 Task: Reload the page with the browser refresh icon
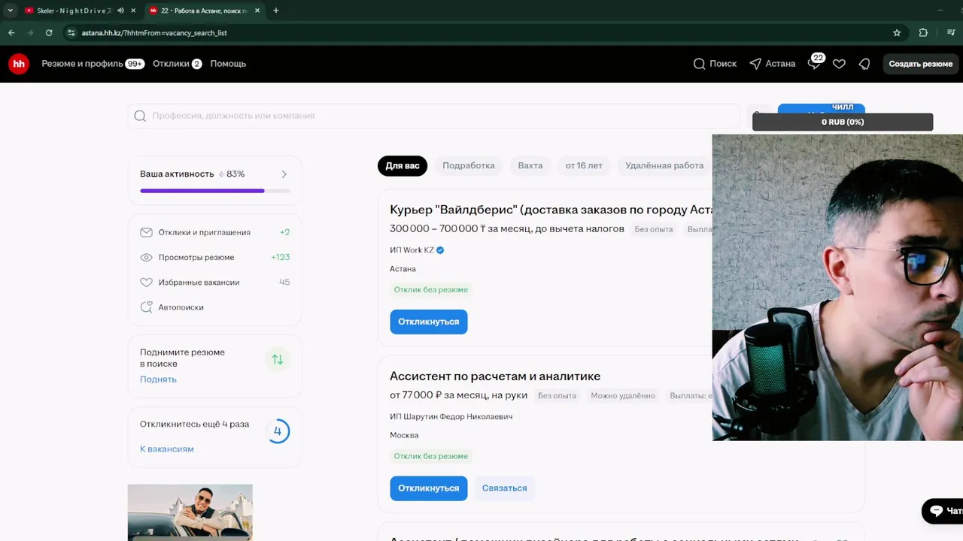49,32
